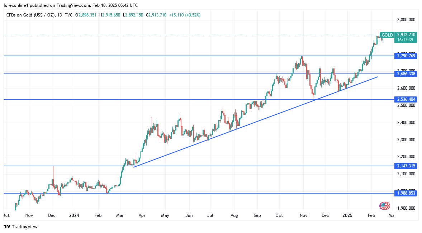422x233 pixels.
Task: Open the CFDs on Gold symbol title
Action: tap(30, 15)
